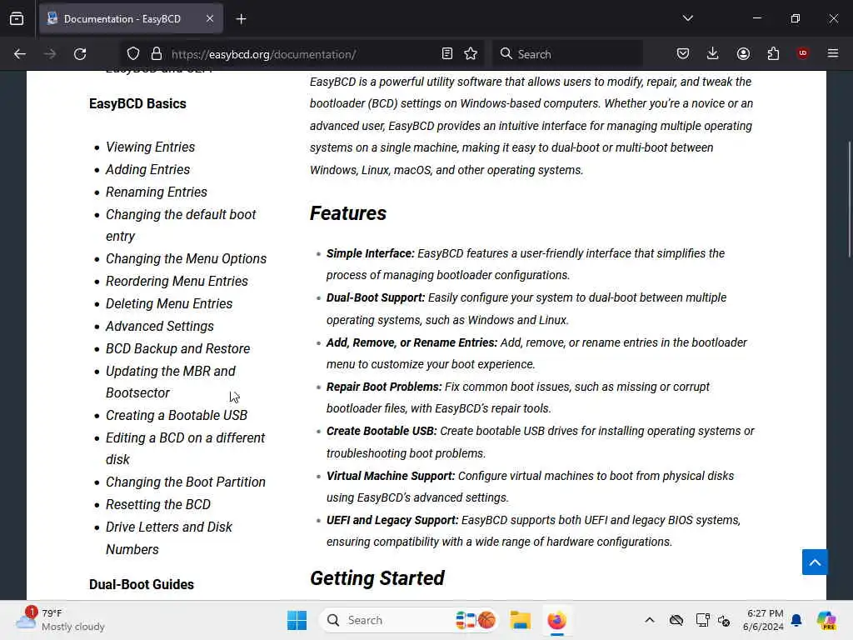Open the Windows Start button

[x=297, y=620]
